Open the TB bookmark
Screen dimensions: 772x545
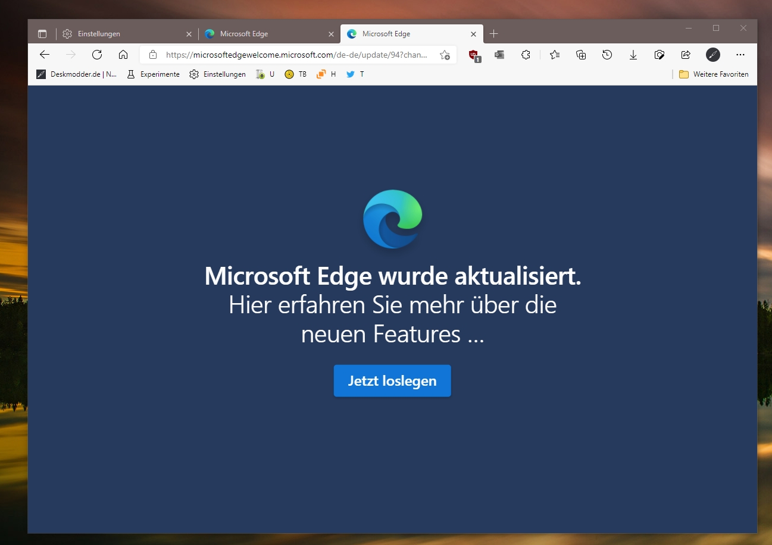(x=296, y=74)
